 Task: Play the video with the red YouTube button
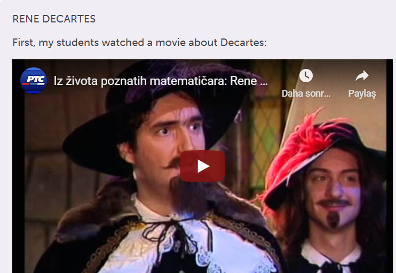202,166
